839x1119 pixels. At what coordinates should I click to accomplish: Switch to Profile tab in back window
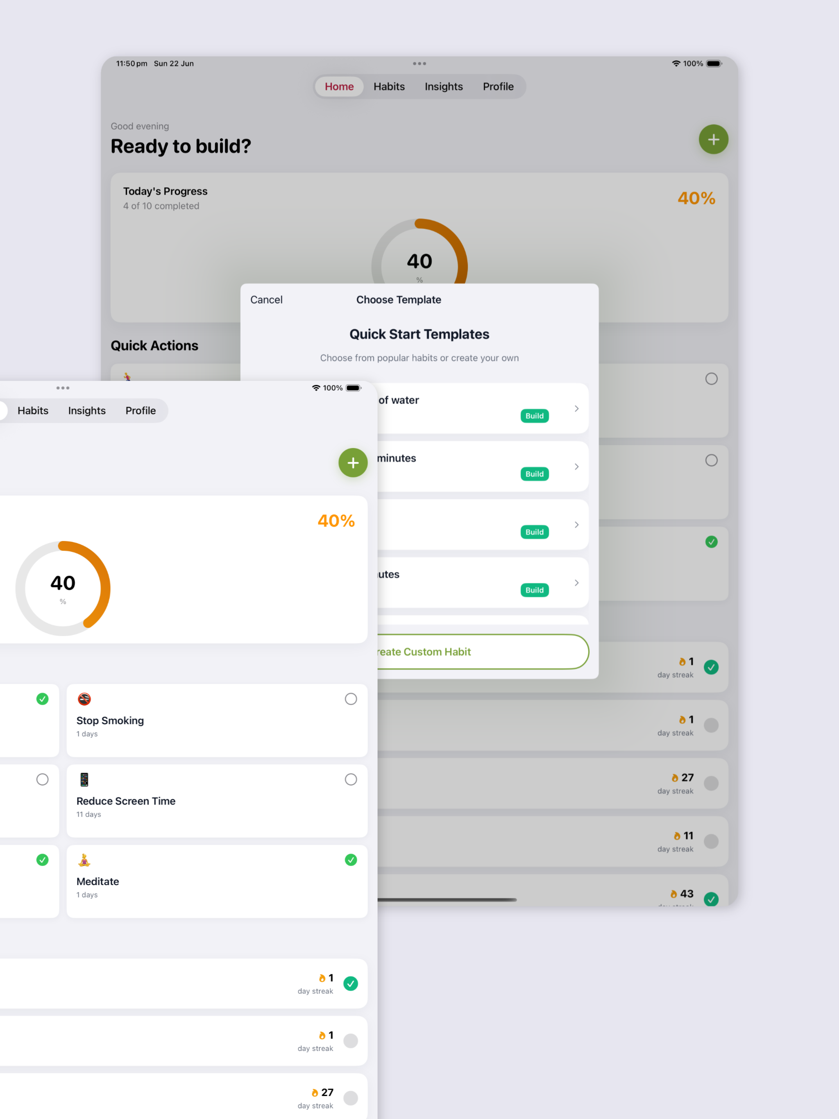coord(498,86)
